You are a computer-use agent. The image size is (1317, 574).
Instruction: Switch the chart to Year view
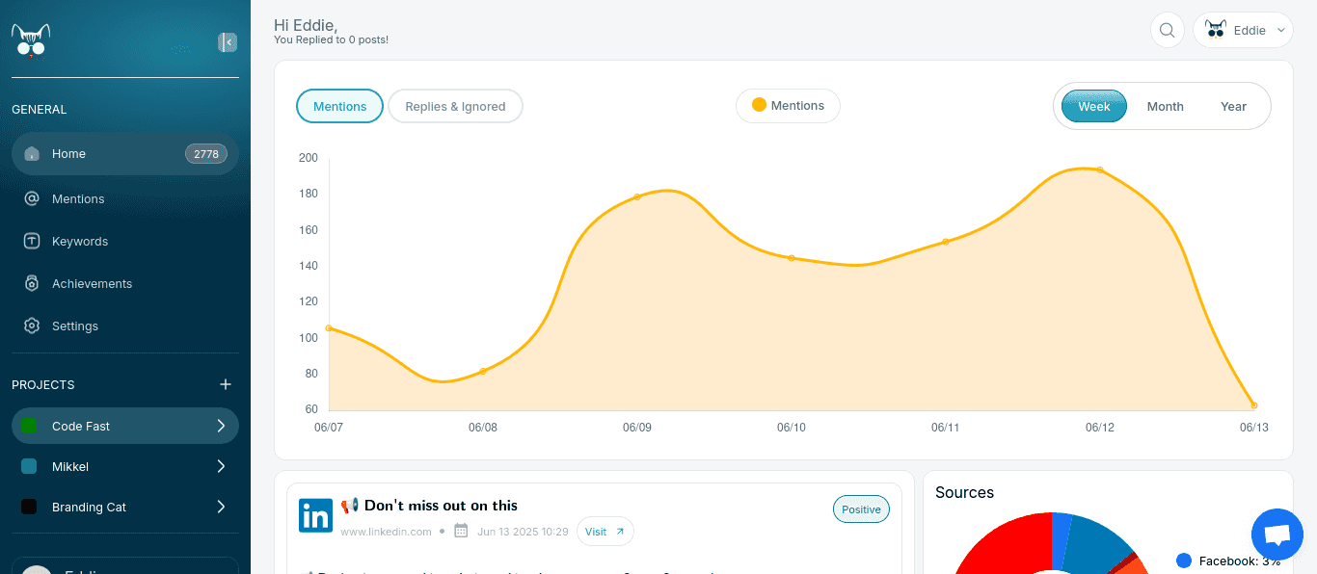pyautogui.click(x=1233, y=106)
